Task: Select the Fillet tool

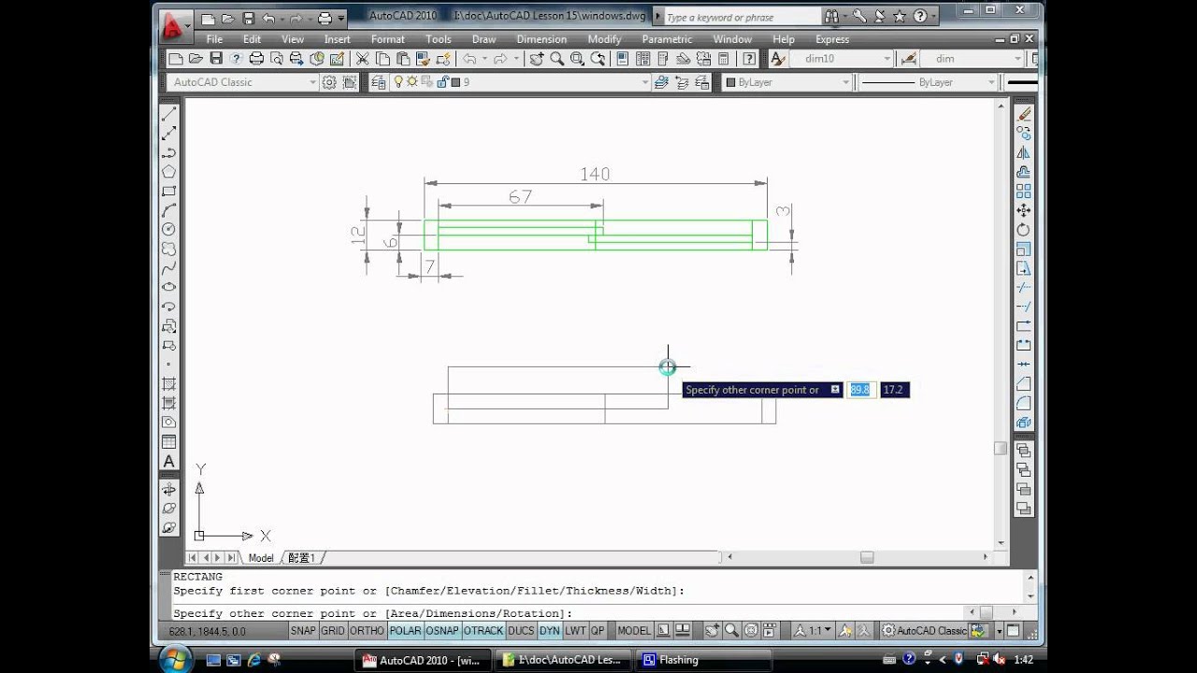Action: click(1024, 404)
